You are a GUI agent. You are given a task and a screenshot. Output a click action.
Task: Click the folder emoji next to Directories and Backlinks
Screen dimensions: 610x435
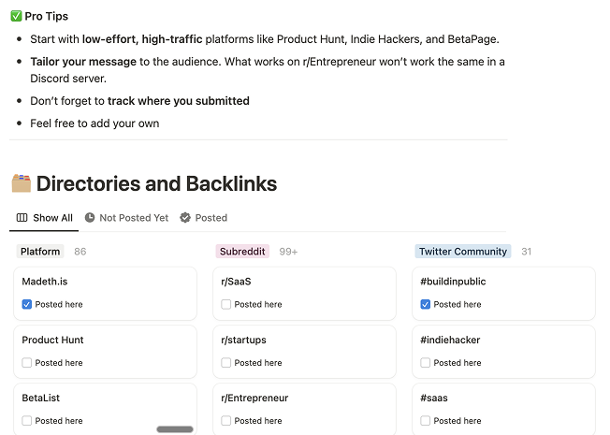click(x=21, y=183)
